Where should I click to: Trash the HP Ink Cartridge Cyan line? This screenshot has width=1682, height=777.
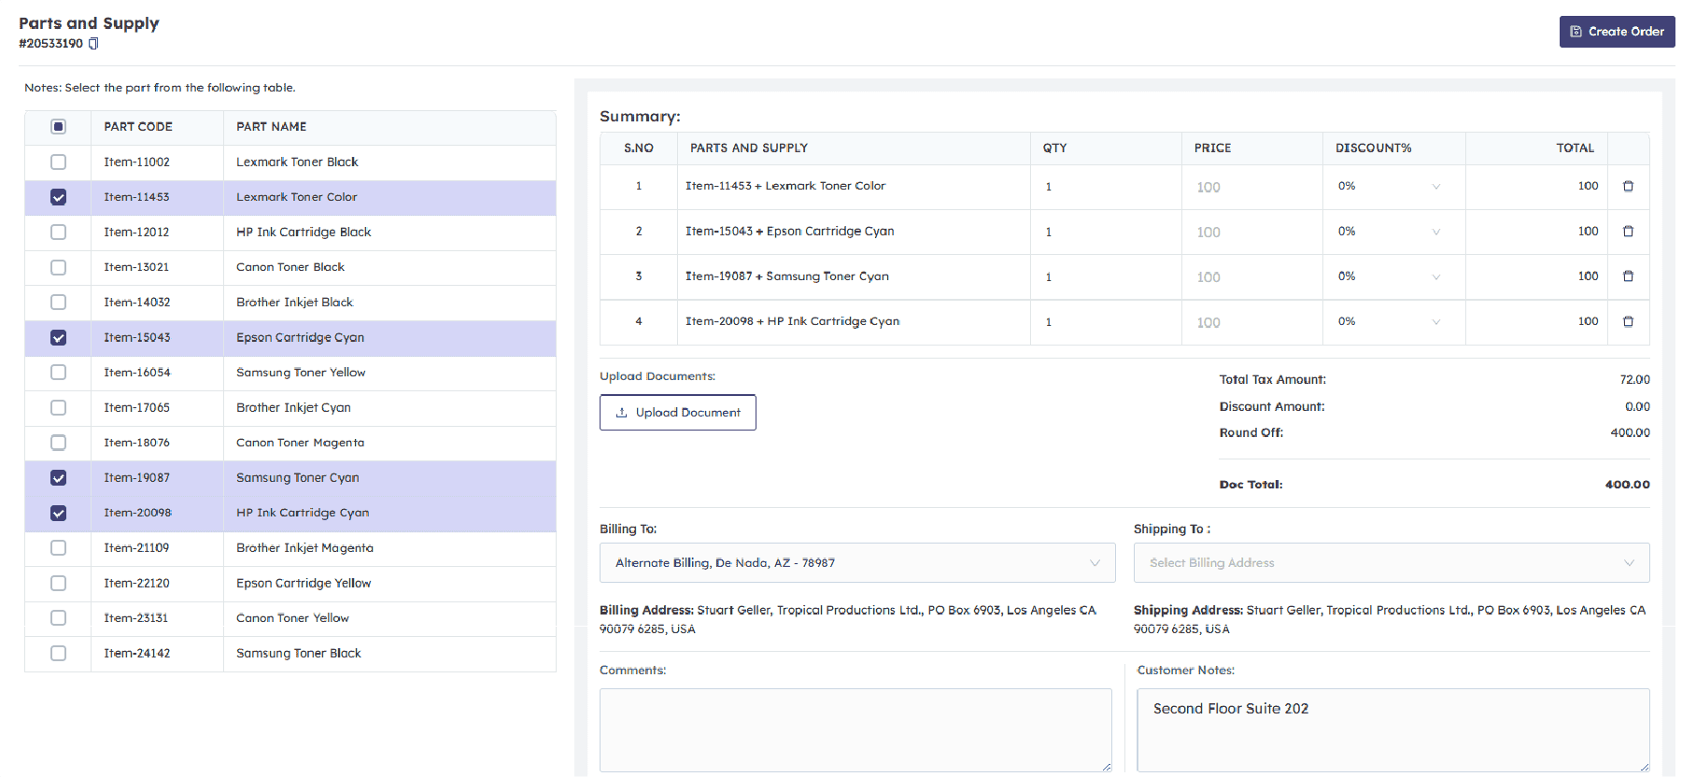(1628, 321)
